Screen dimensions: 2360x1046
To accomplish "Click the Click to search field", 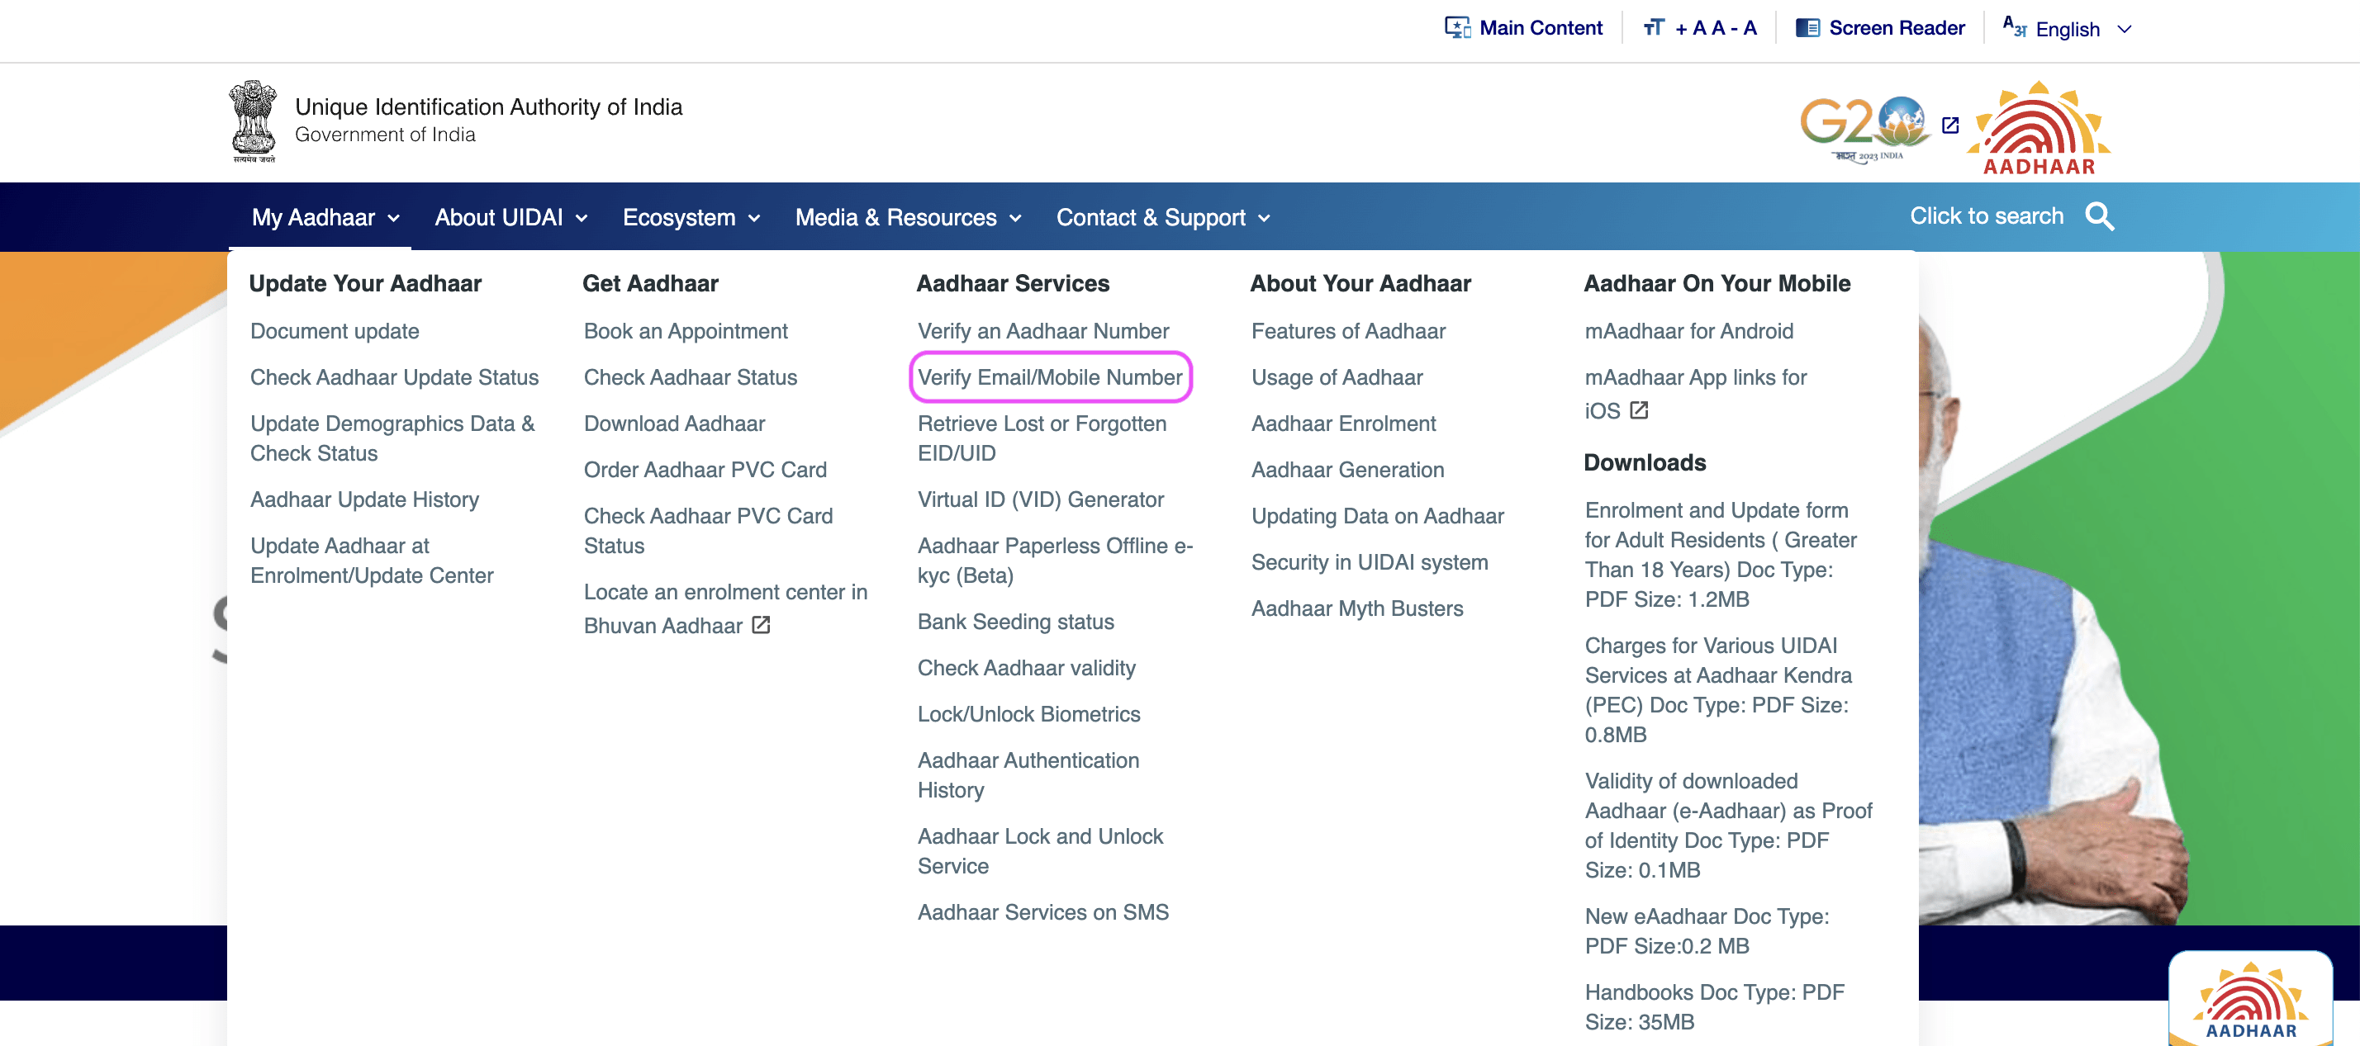I will tap(1986, 216).
